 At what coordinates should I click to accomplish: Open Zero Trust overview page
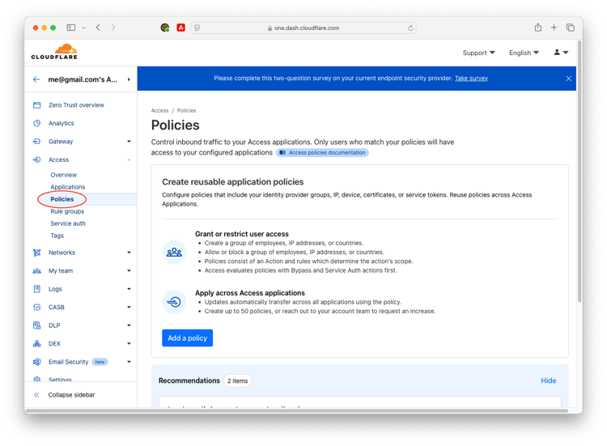point(76,105)
